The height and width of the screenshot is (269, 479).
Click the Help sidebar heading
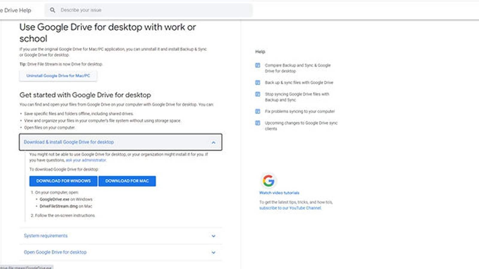[x=260, y=52]
